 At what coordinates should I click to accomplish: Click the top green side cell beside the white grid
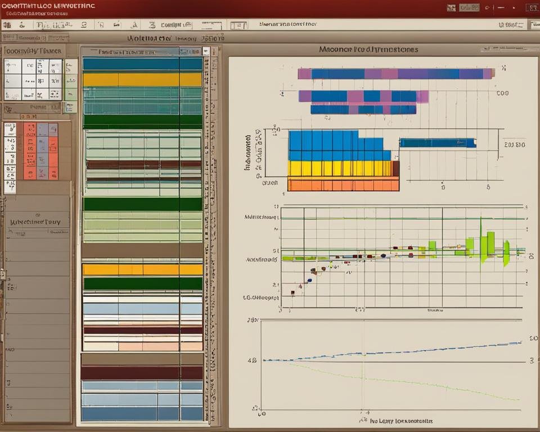(x=71, y=67)
